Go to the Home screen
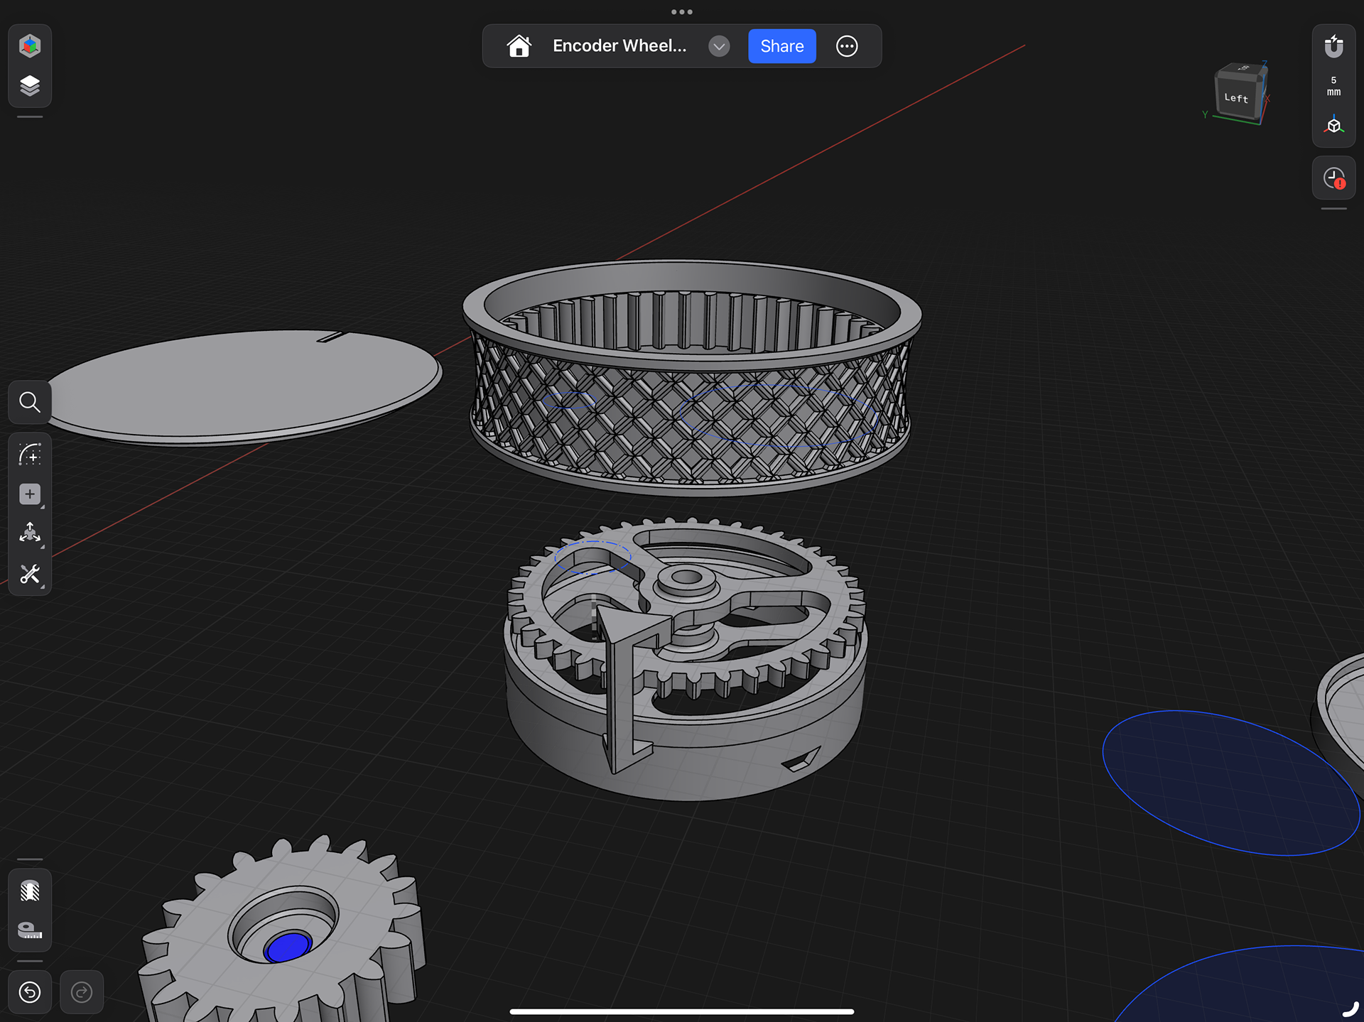Image resolution: width=1364 pixels, height=1022 pixels. tap(519, 46)
